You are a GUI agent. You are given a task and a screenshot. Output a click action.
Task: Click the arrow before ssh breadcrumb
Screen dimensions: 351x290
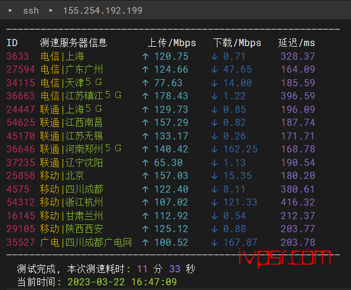coord(10,10)
